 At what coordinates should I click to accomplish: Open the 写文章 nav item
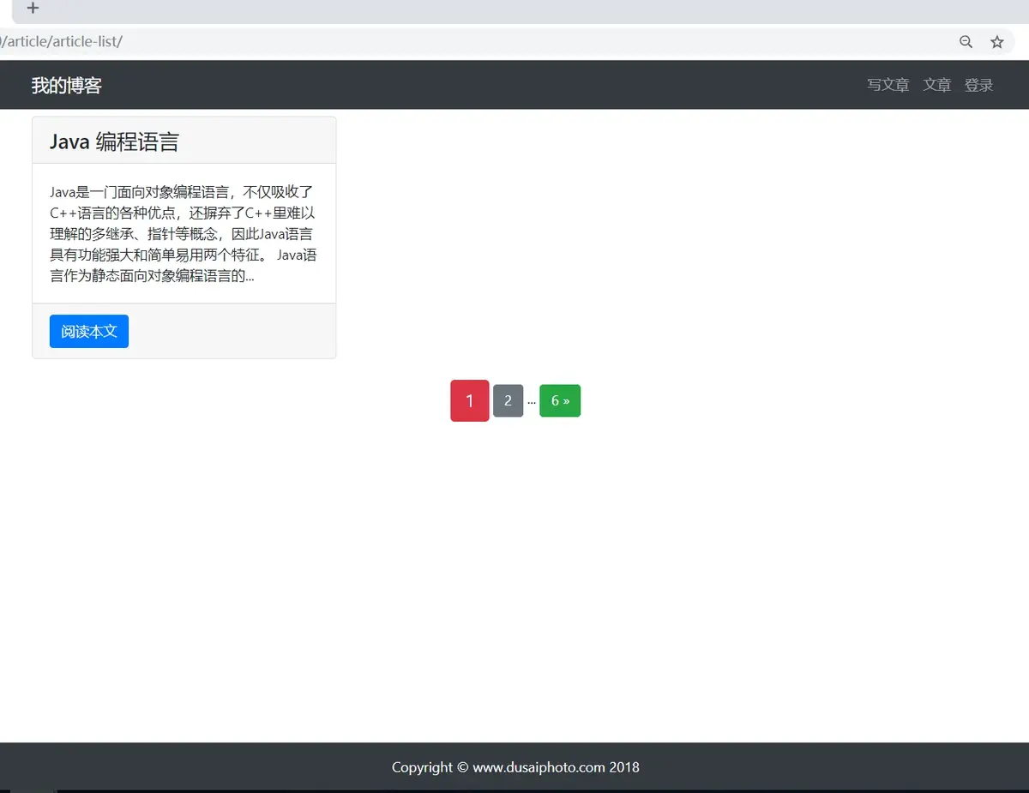[888, 85]
